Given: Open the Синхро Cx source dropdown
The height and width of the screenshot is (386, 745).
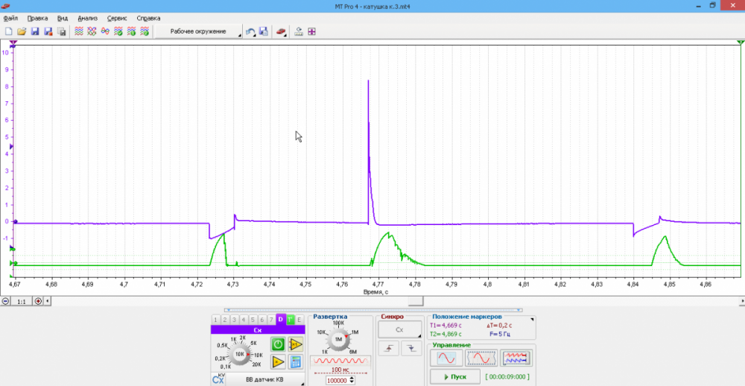Looking at the screenshot, I should [399, 329].
